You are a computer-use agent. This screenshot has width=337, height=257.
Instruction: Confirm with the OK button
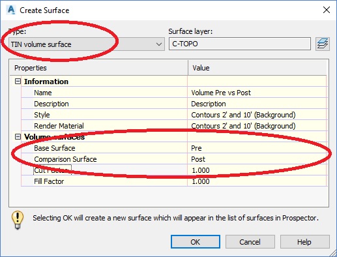pyautogui.click(x=196, y=242)
